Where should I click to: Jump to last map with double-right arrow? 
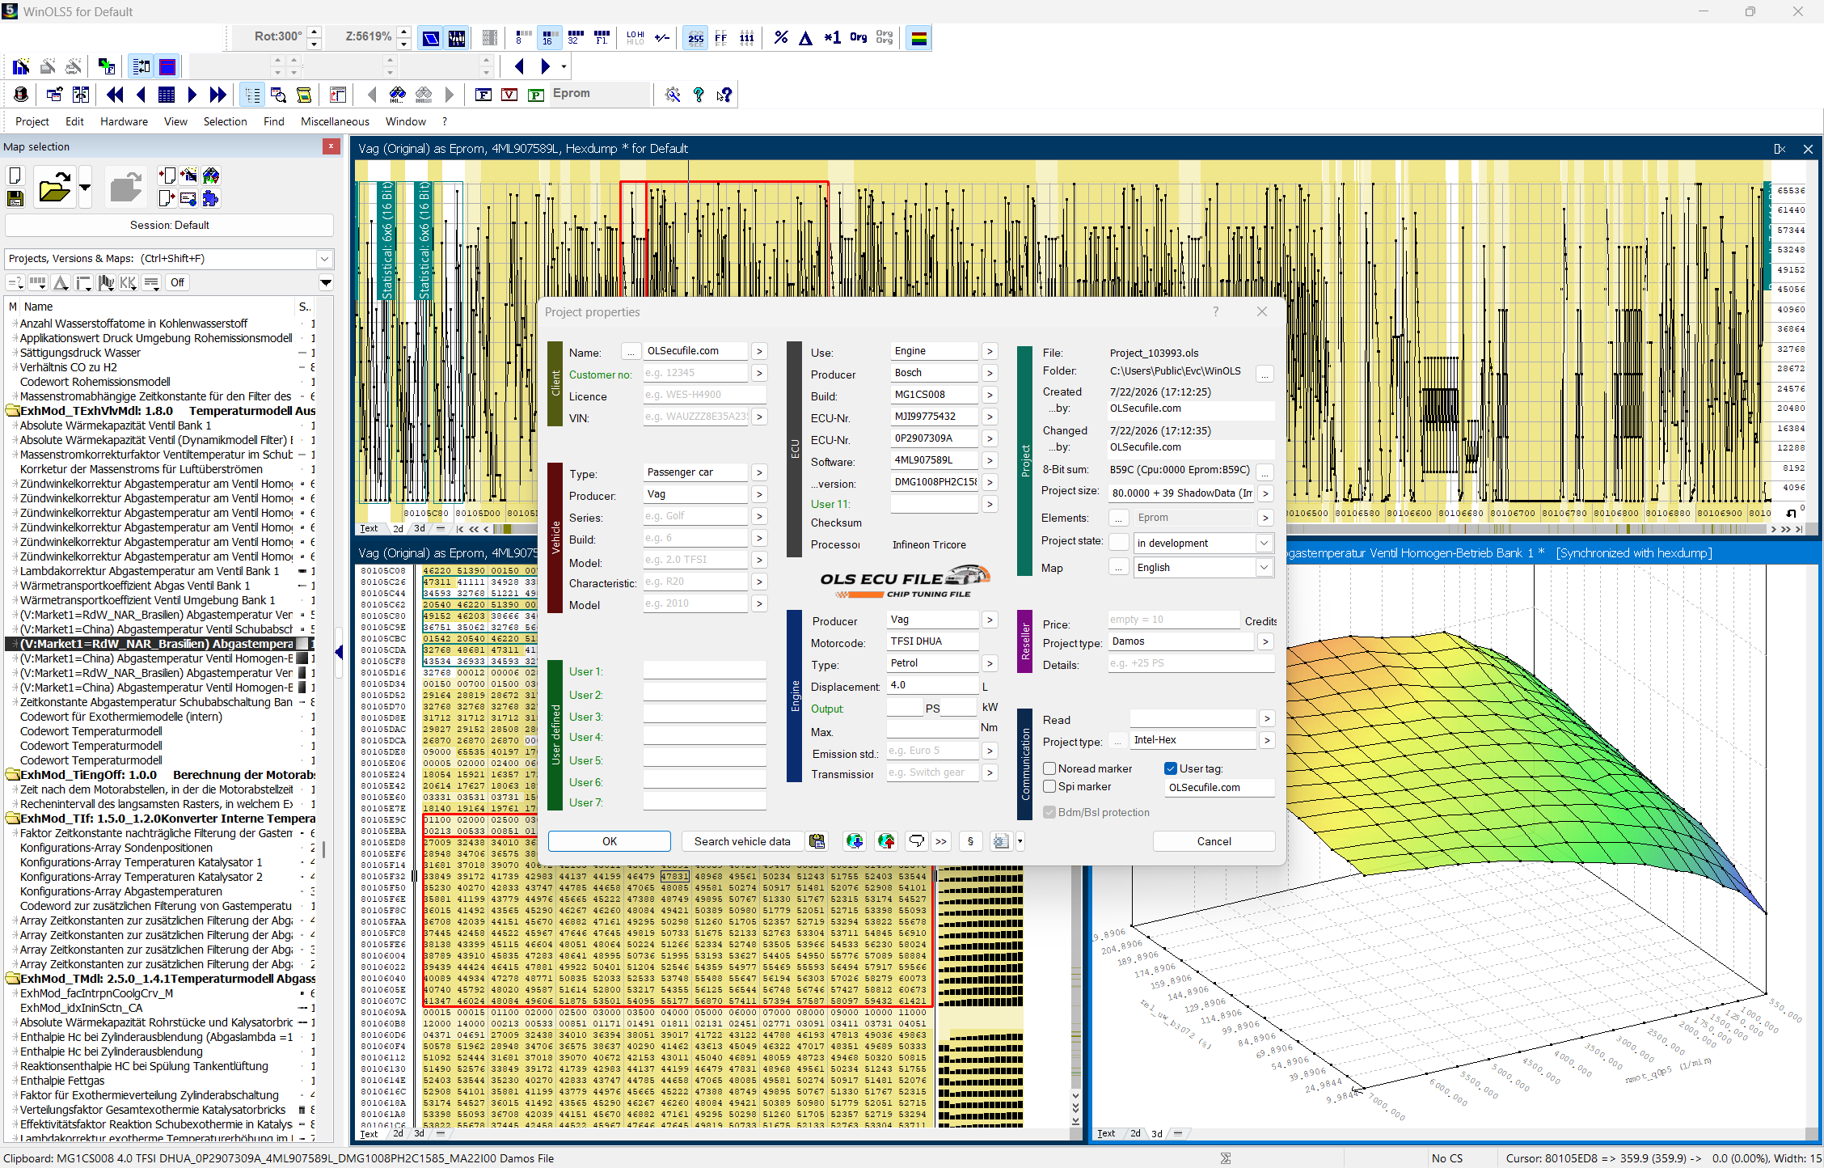217,95
